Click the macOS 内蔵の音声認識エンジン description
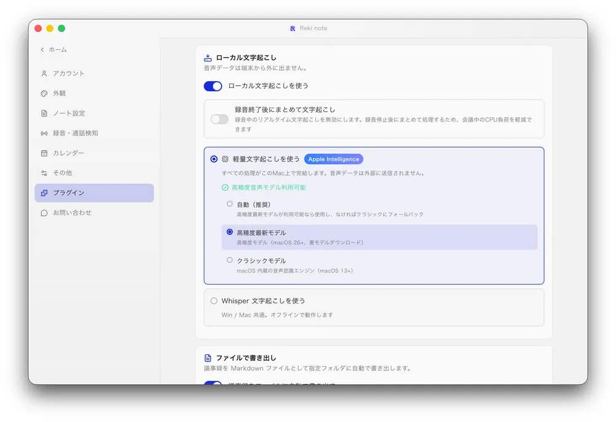This screenshot has height=422, width=616. 295,271
